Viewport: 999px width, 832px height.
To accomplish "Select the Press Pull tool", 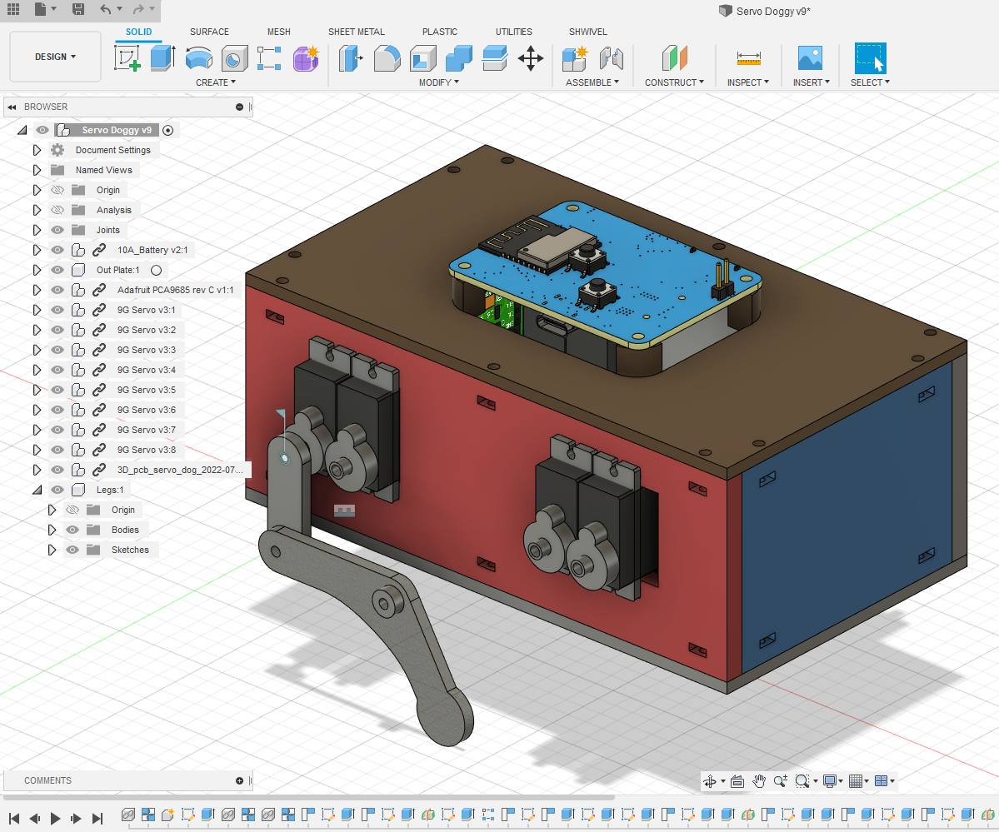I will point(351,58).
